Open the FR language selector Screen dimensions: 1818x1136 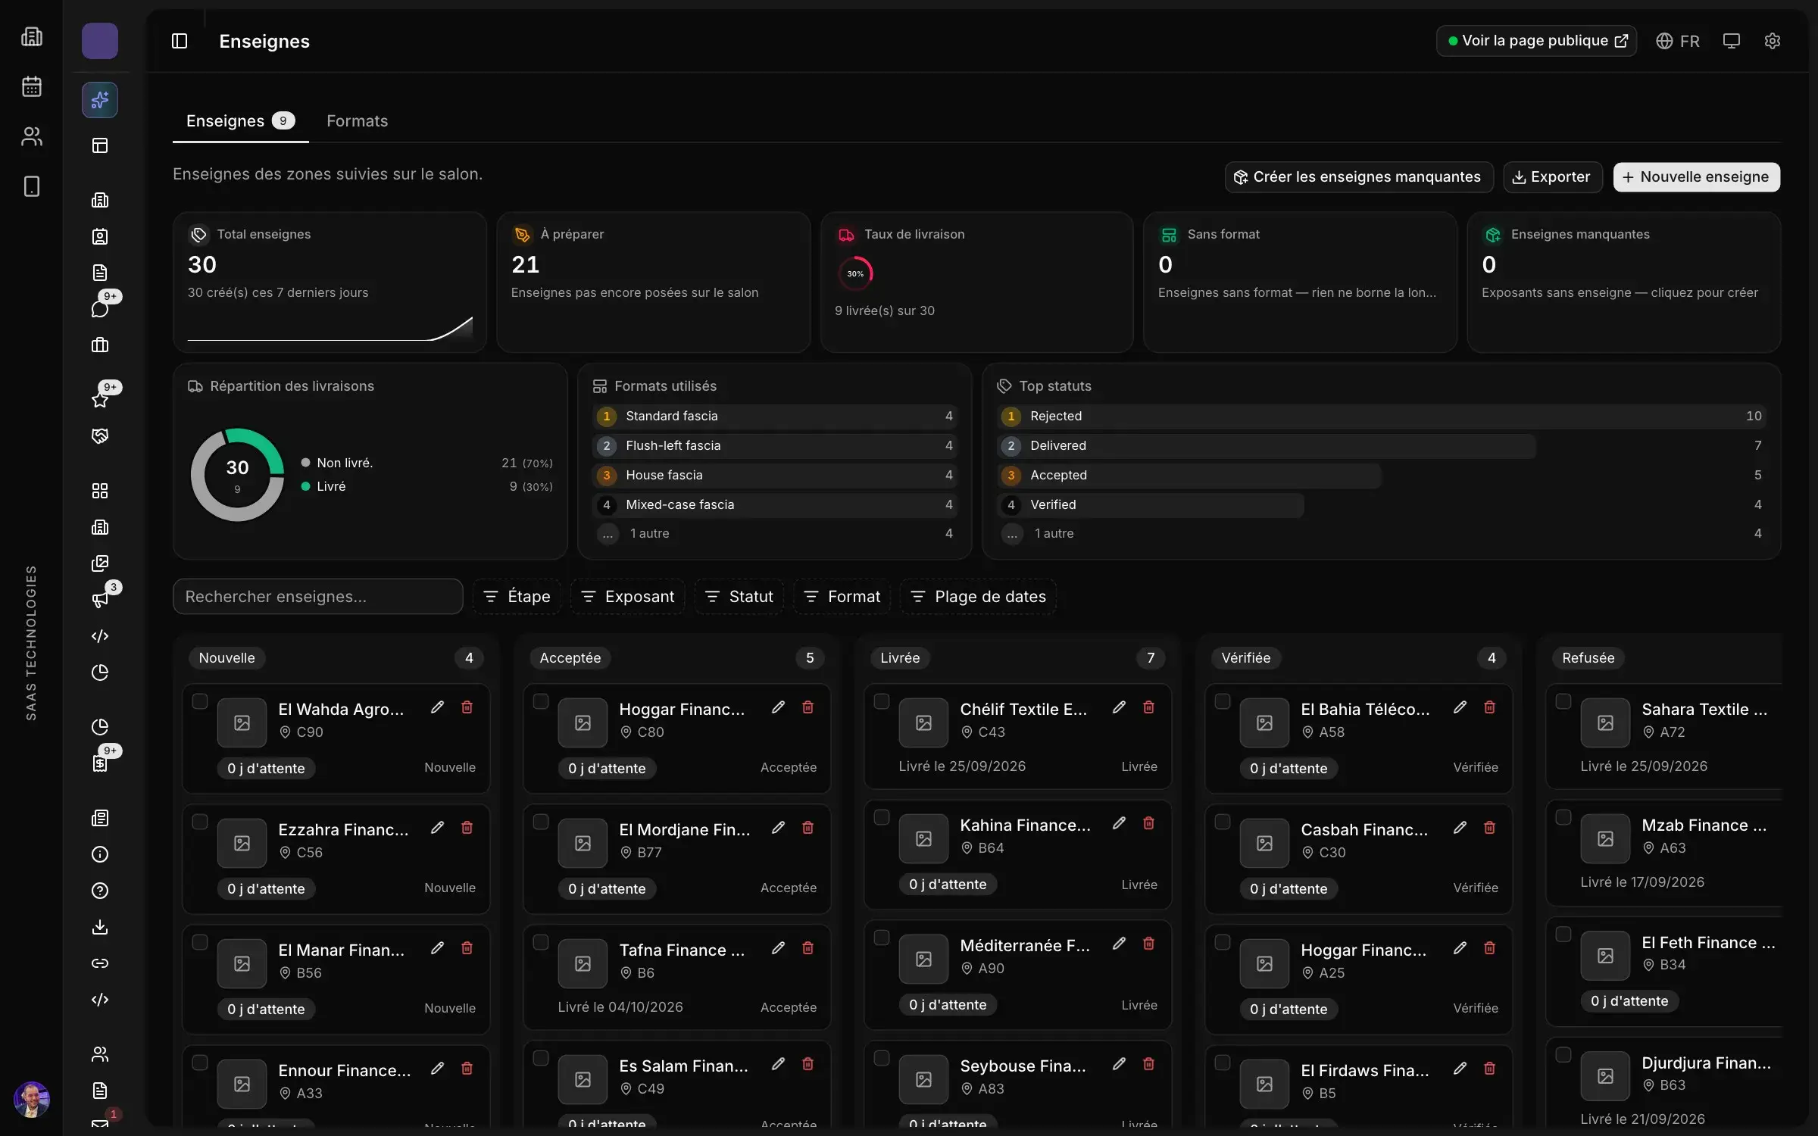click(x=1678, y=41)
